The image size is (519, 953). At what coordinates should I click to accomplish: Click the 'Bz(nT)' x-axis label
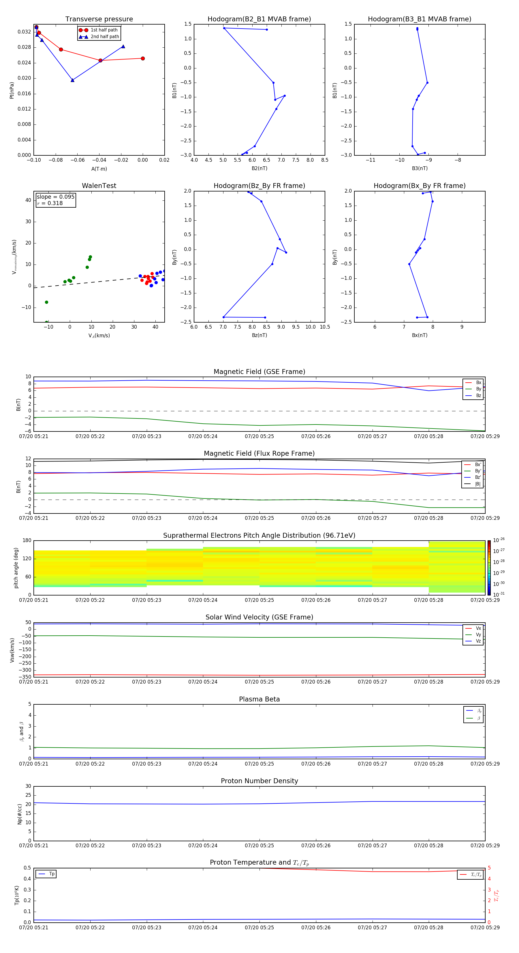click(259, 335)
